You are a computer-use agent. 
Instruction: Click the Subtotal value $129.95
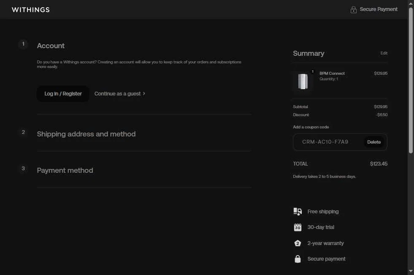pos(381,107)
